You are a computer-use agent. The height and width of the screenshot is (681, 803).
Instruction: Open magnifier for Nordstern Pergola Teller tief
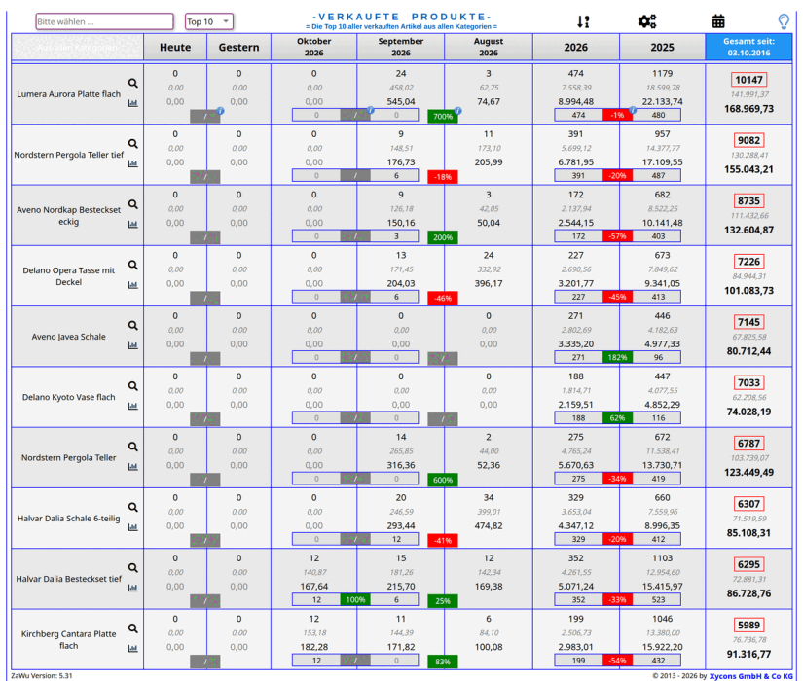[133, 143]
